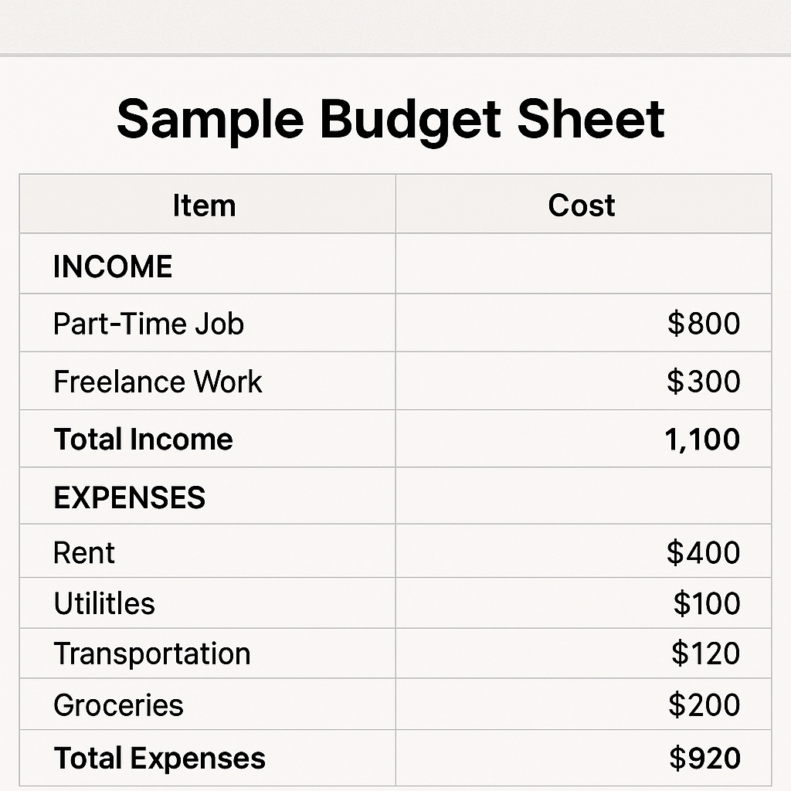Viewport: 791px width, 791px height.
Task: Select the $120 transportation cost
Action: click(x=706, y=654)
